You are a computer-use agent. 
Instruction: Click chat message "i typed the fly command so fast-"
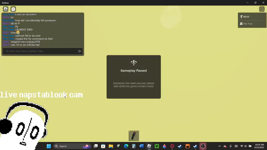(x=34, y=39)
